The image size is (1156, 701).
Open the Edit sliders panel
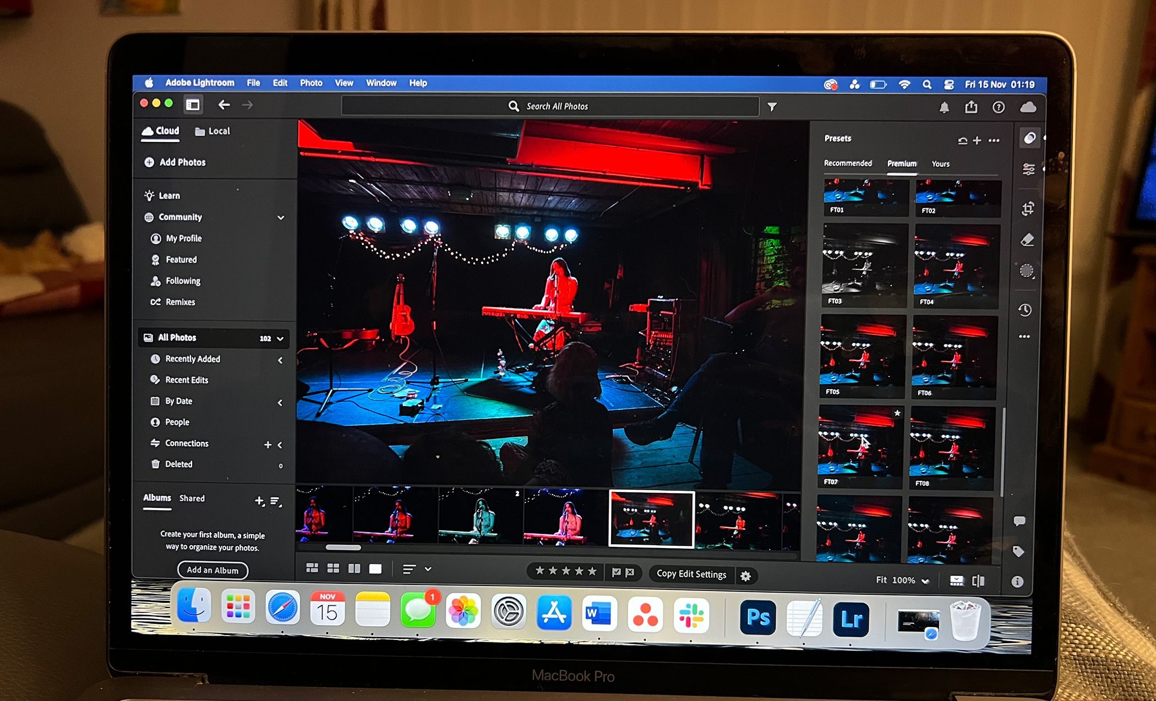pos(1028,169)
